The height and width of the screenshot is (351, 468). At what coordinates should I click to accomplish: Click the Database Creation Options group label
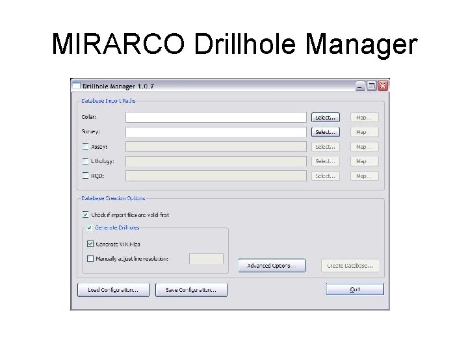(x=113, y=198)
